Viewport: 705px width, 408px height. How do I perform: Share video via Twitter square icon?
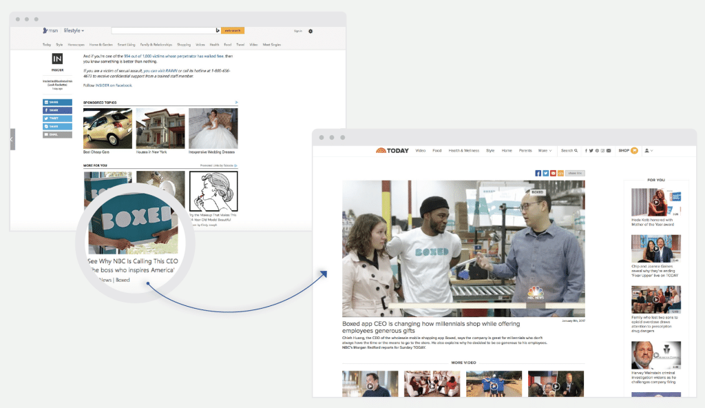545,174
